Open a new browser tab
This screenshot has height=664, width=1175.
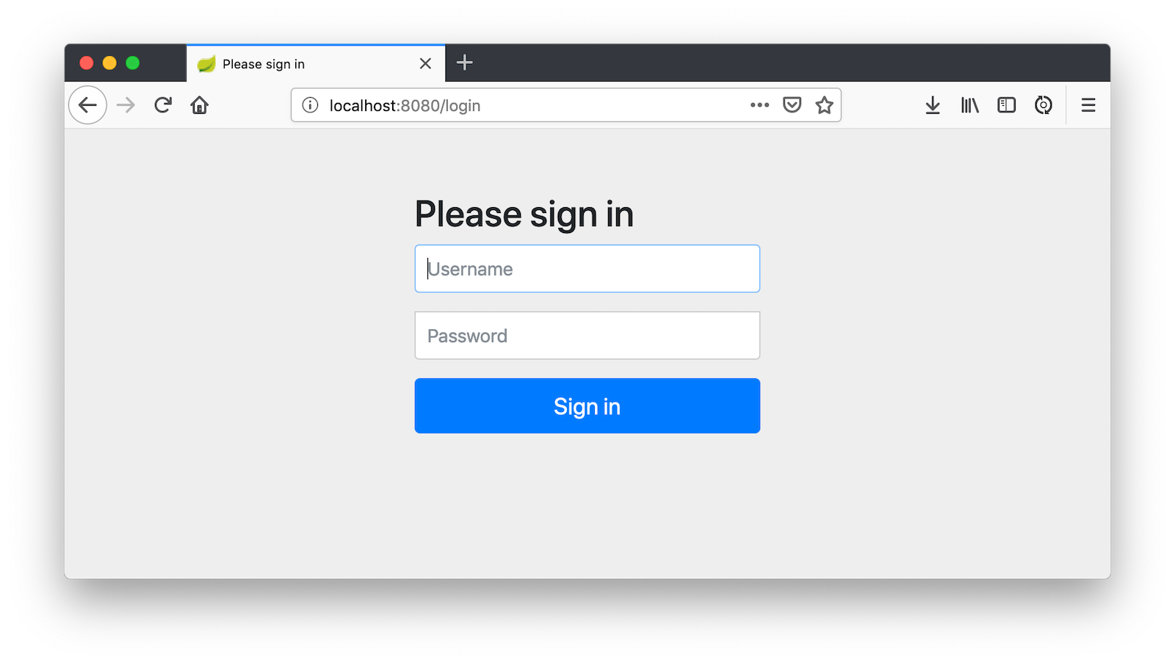pos(464,62)
